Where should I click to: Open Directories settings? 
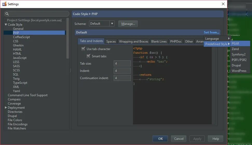(x=15, y=112)
